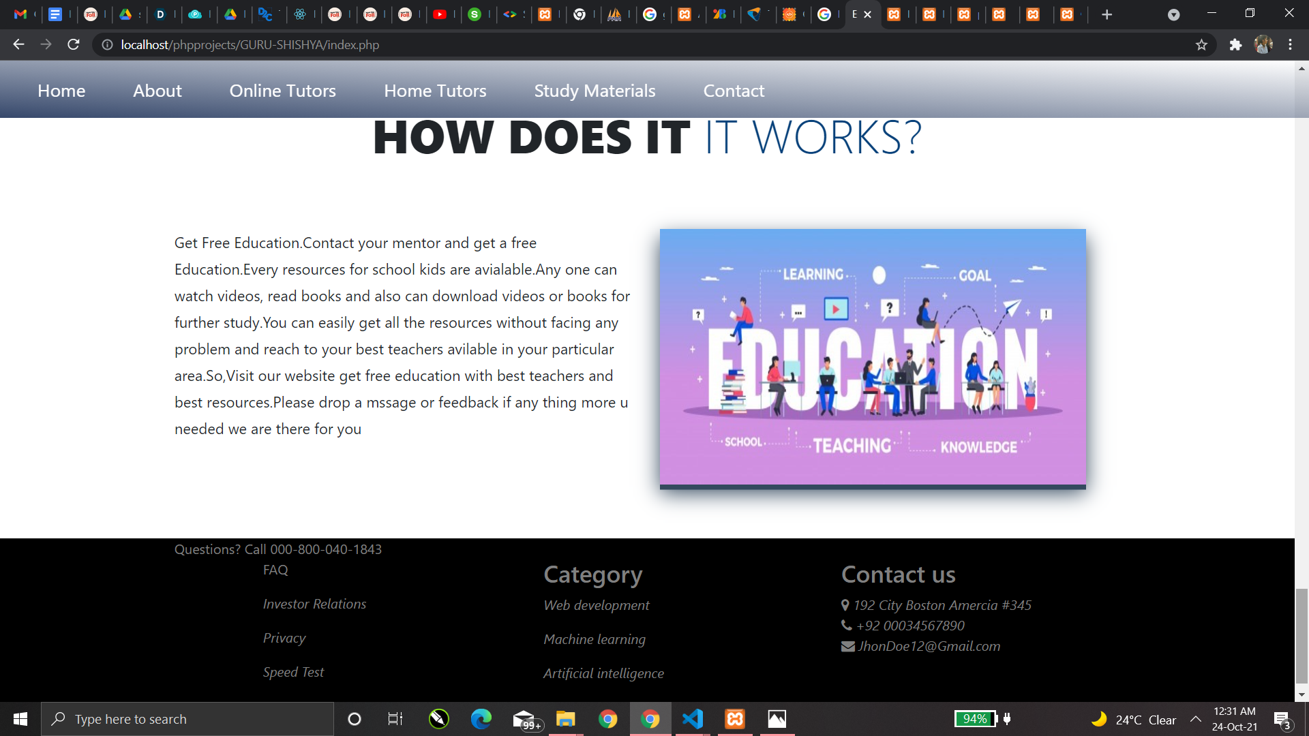Open the Machine learning category link

click(x=594, y=639)
